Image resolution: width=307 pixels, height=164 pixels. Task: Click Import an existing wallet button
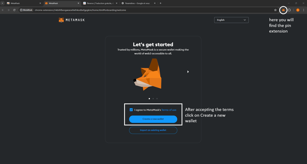[153, 130]
